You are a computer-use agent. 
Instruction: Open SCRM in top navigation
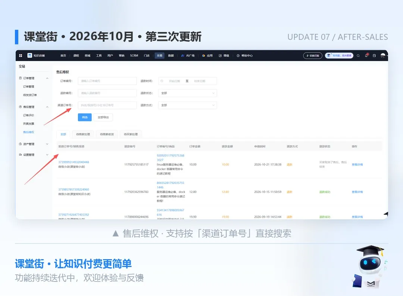pyautogui.click(x=134, y=55)
